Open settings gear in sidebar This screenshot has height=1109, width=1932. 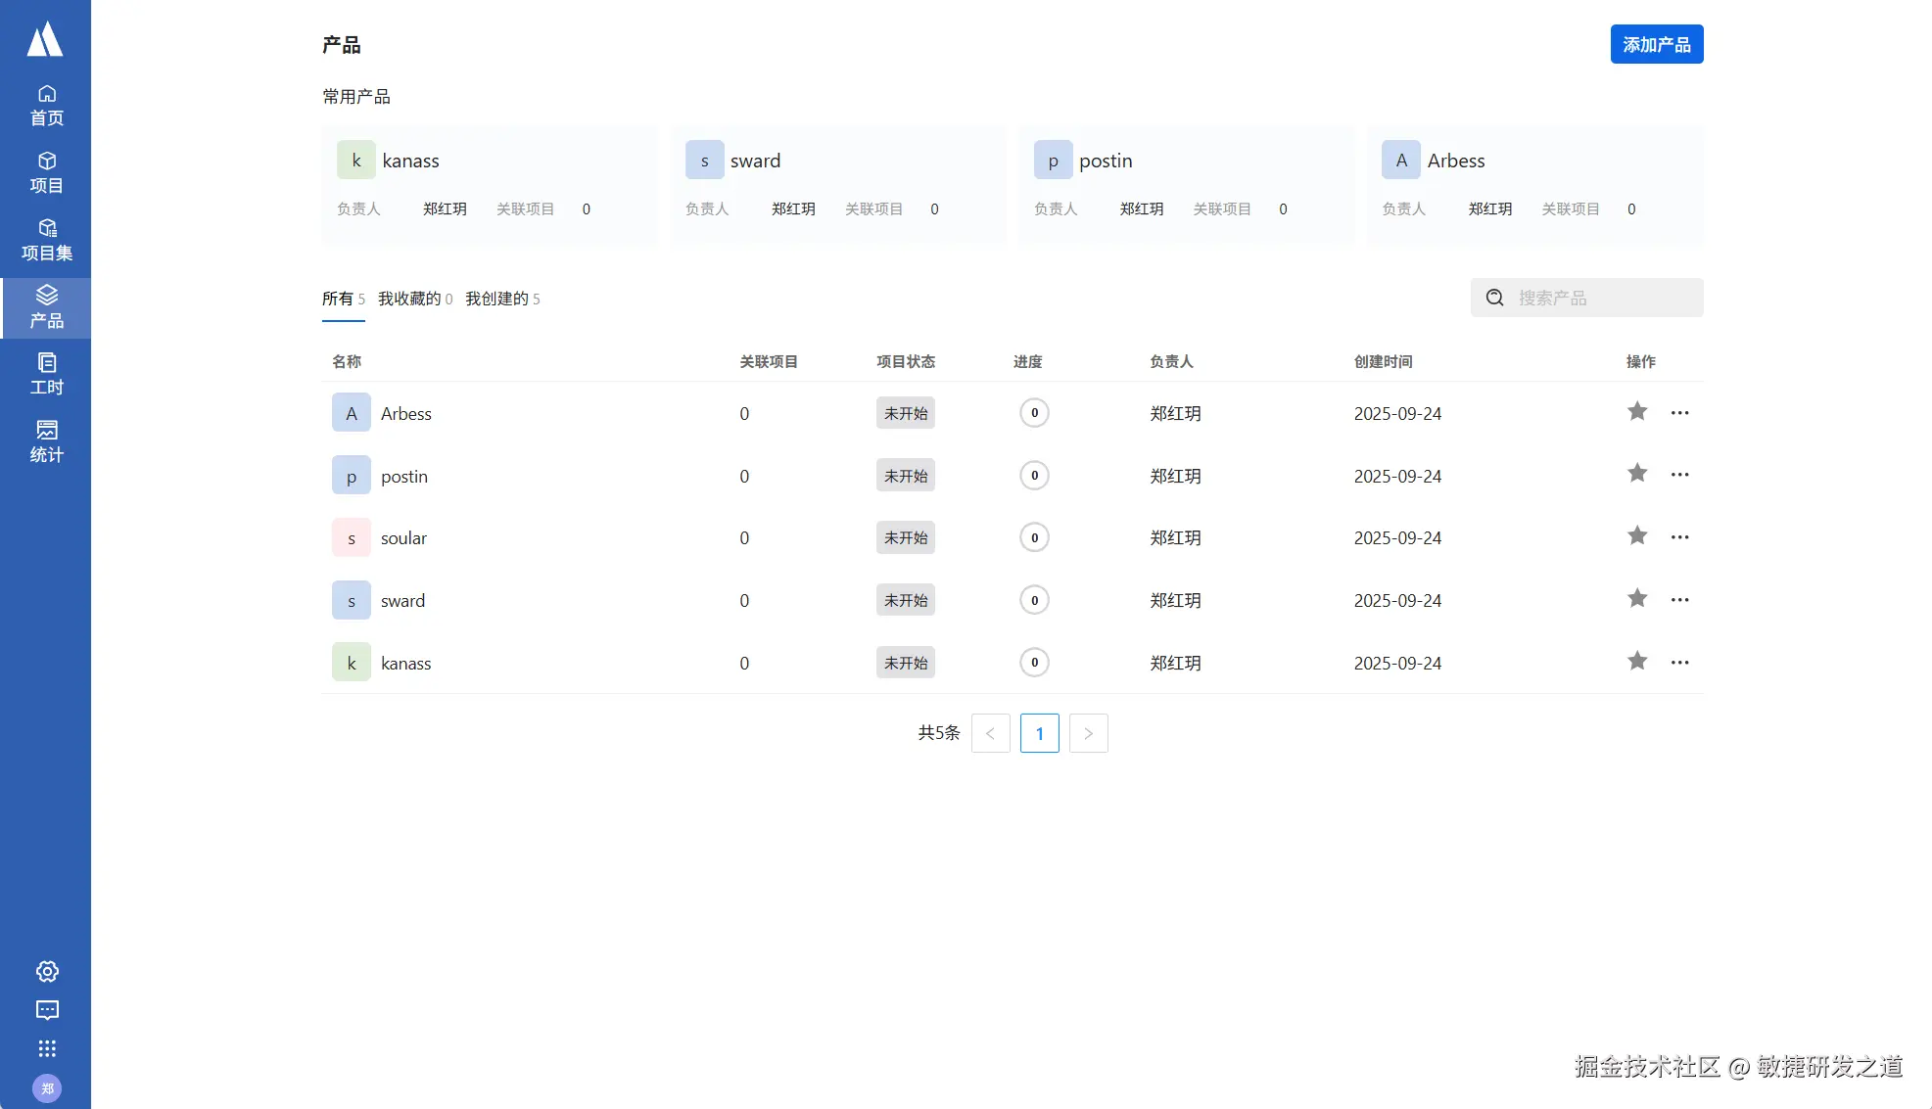tap(47, 971)
